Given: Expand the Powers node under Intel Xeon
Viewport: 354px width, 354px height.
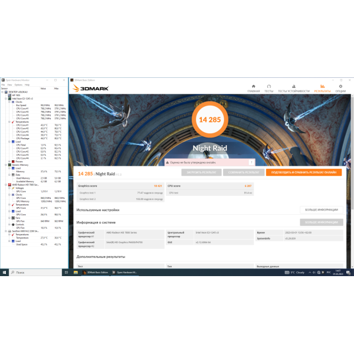Looking at the screenshot, I should tap(9, 162).
